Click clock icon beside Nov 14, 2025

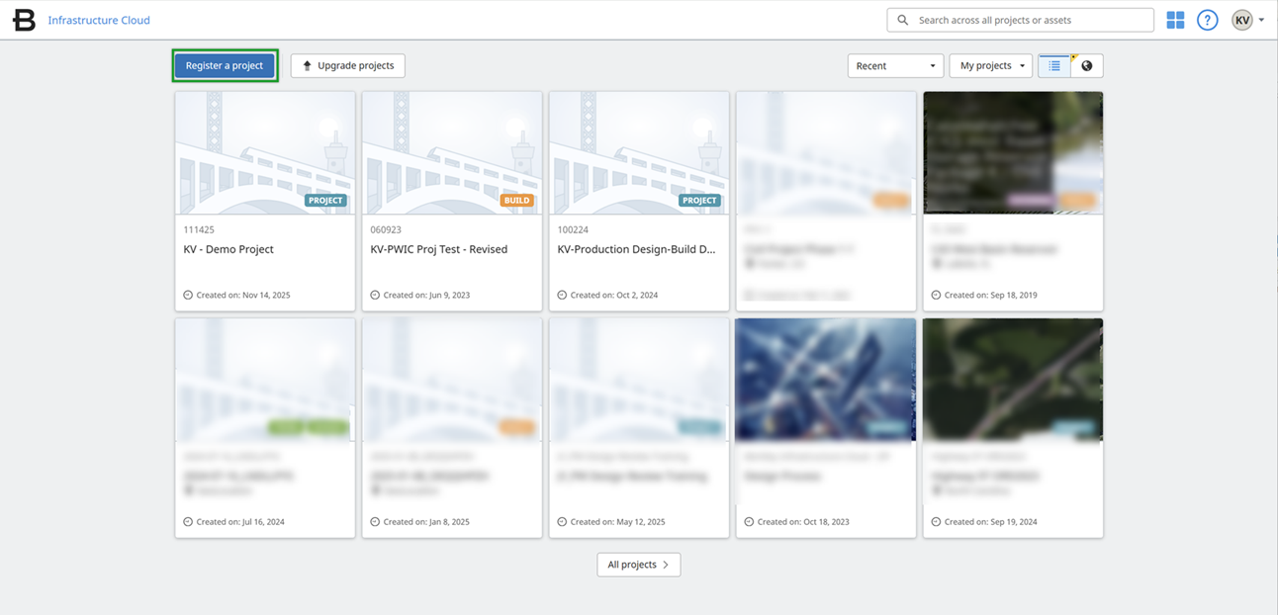point(188,295)
